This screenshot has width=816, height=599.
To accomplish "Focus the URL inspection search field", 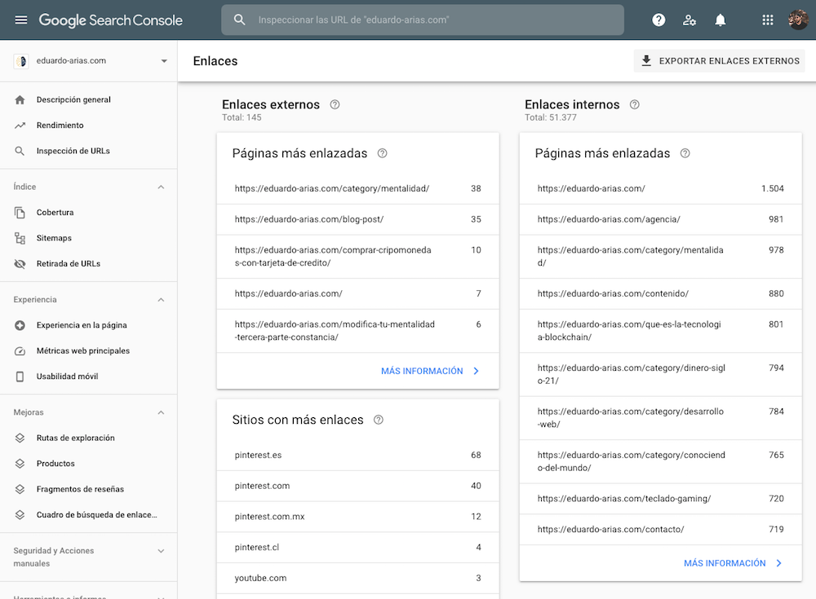I will (x=423, y=20).
